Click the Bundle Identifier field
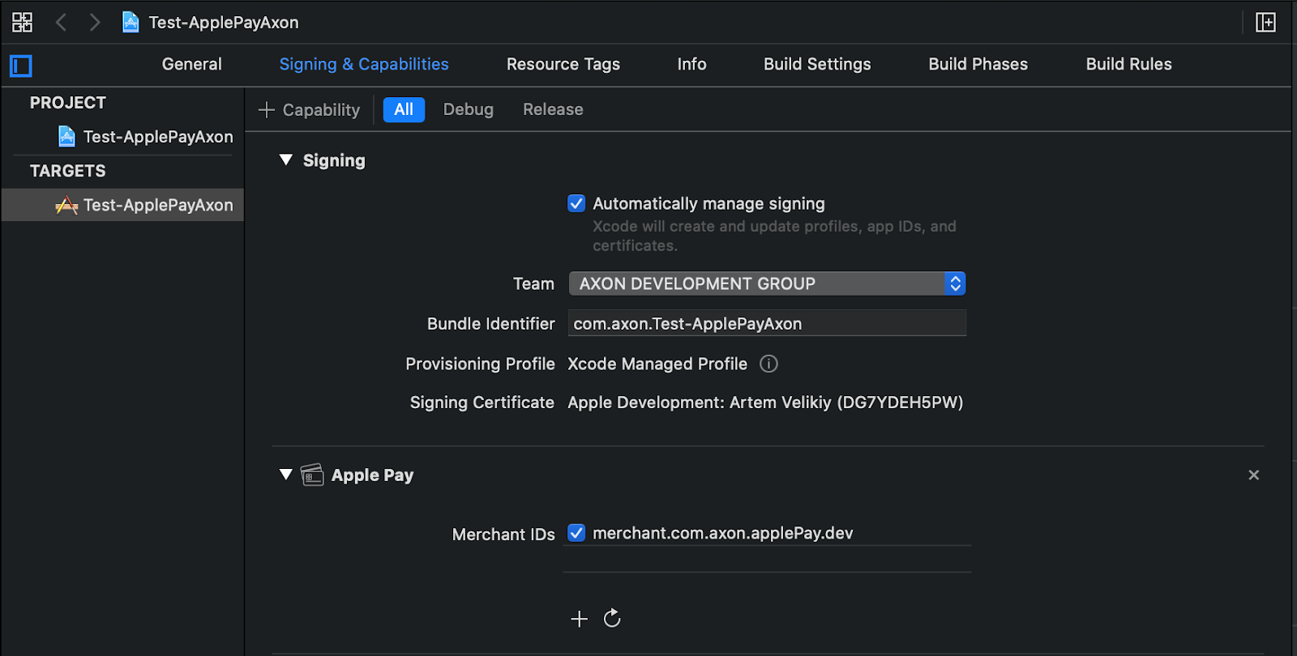Screen dimensions: 1297x656 767,323
